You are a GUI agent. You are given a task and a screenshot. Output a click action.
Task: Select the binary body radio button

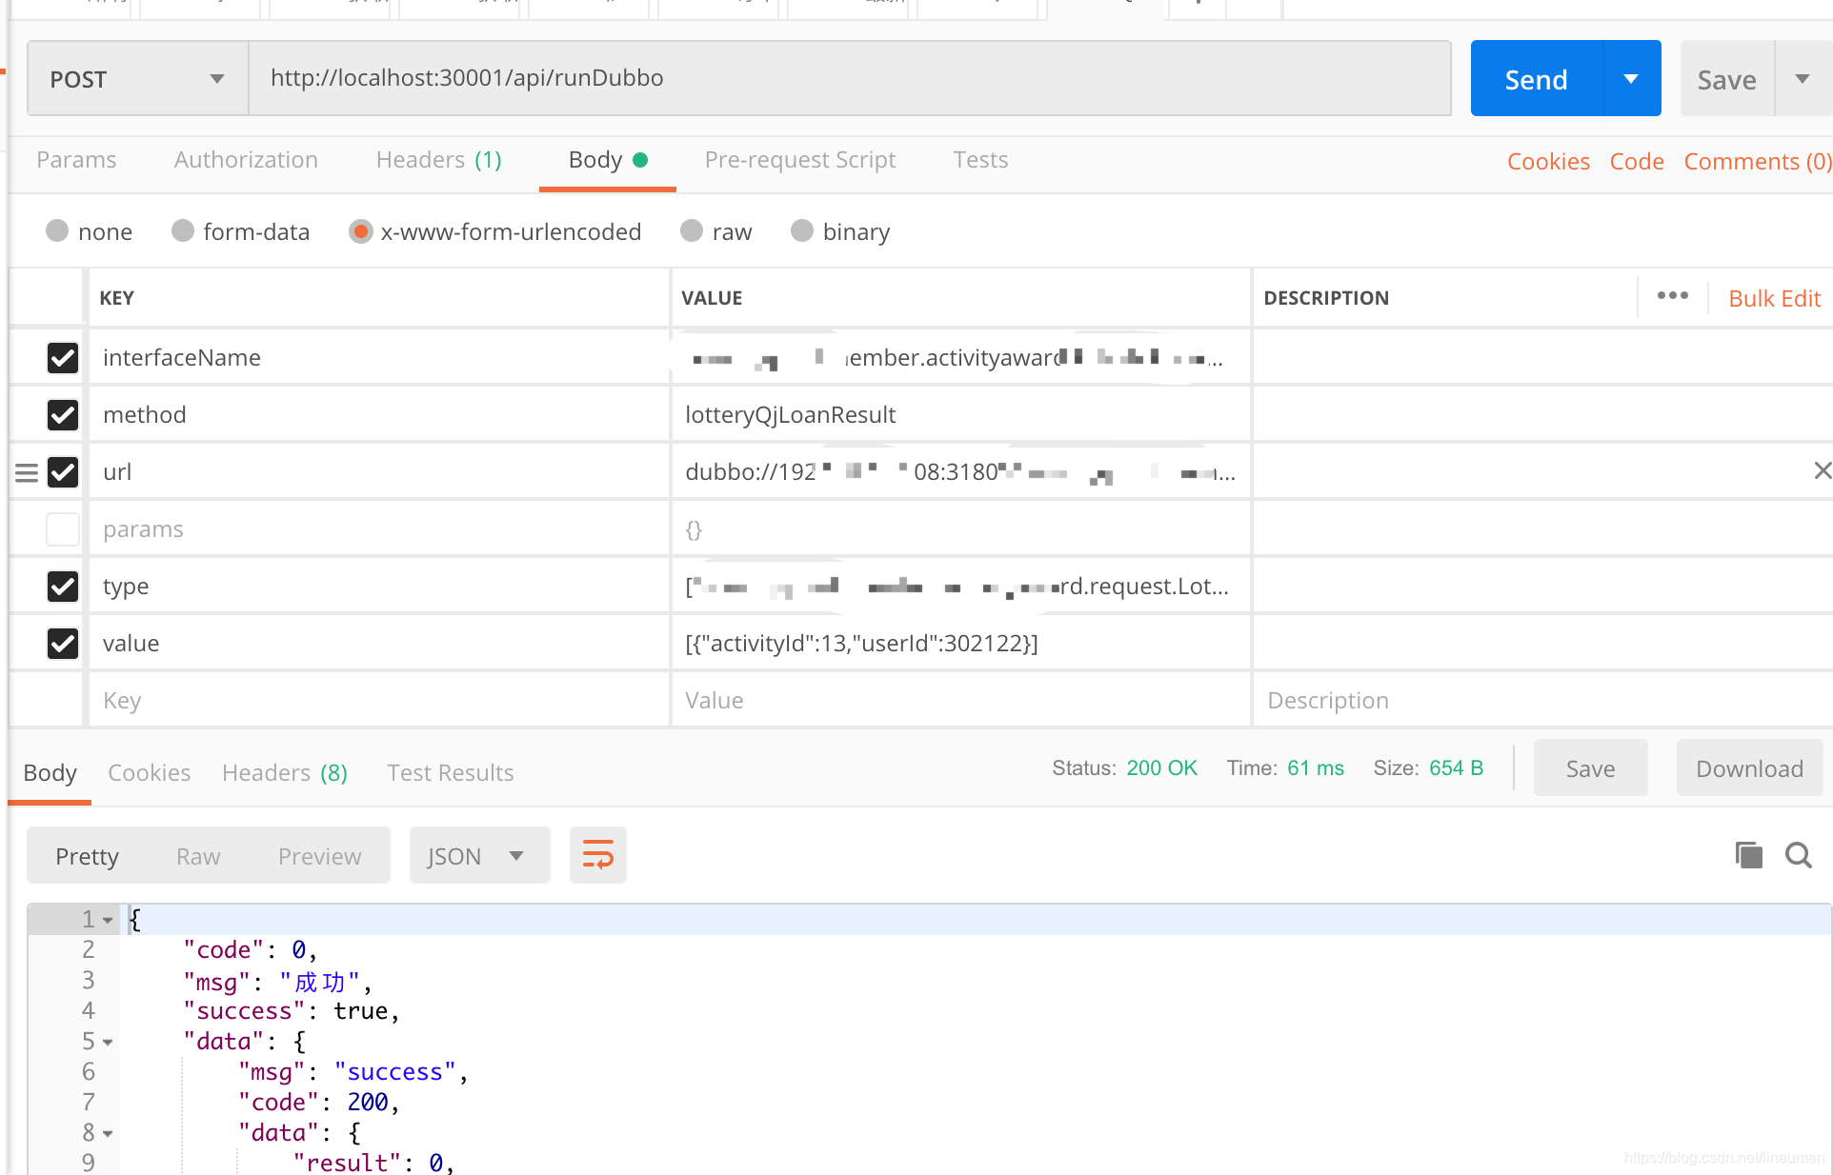(802, 231)
